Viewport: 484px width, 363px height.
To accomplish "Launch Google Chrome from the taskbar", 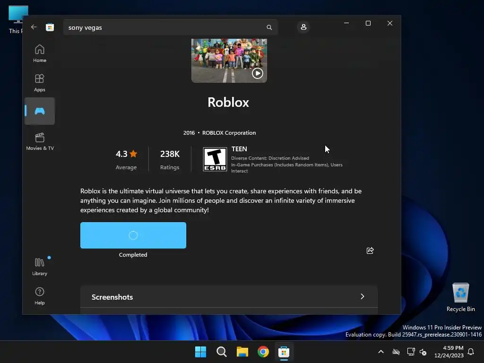I will (263, 352).
